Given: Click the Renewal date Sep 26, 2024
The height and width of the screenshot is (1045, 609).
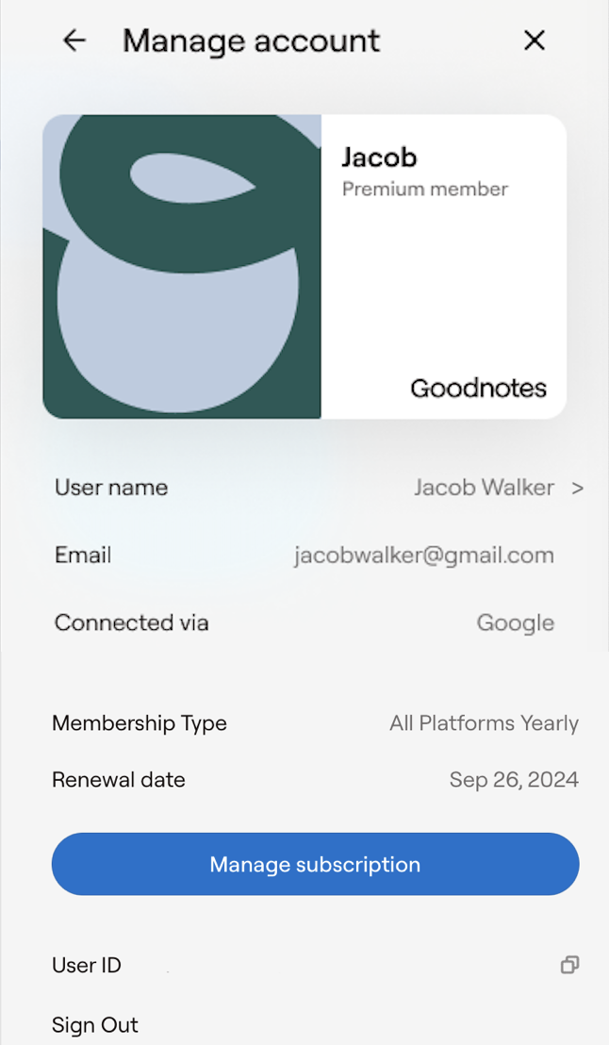Looking at the screenshot, I should pos(514,780).
